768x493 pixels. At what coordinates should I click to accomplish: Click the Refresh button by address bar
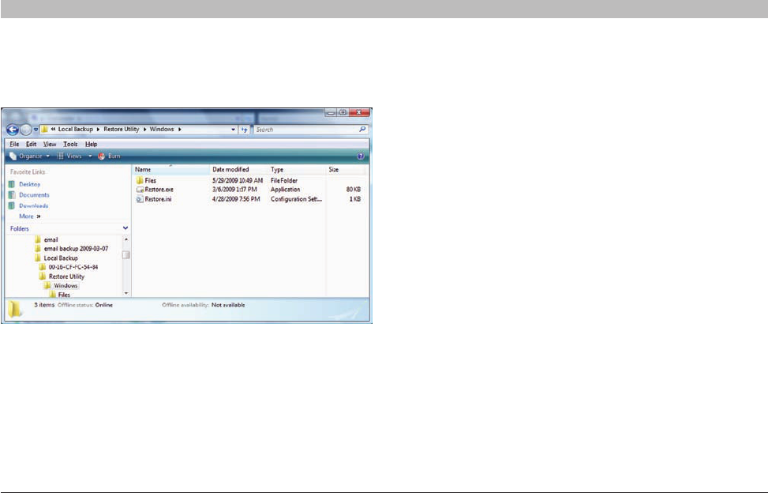[x=244, y=130]
